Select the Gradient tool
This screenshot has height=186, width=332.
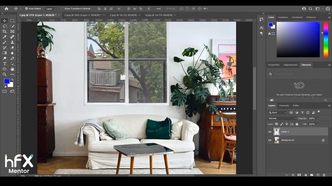(5, 53)
